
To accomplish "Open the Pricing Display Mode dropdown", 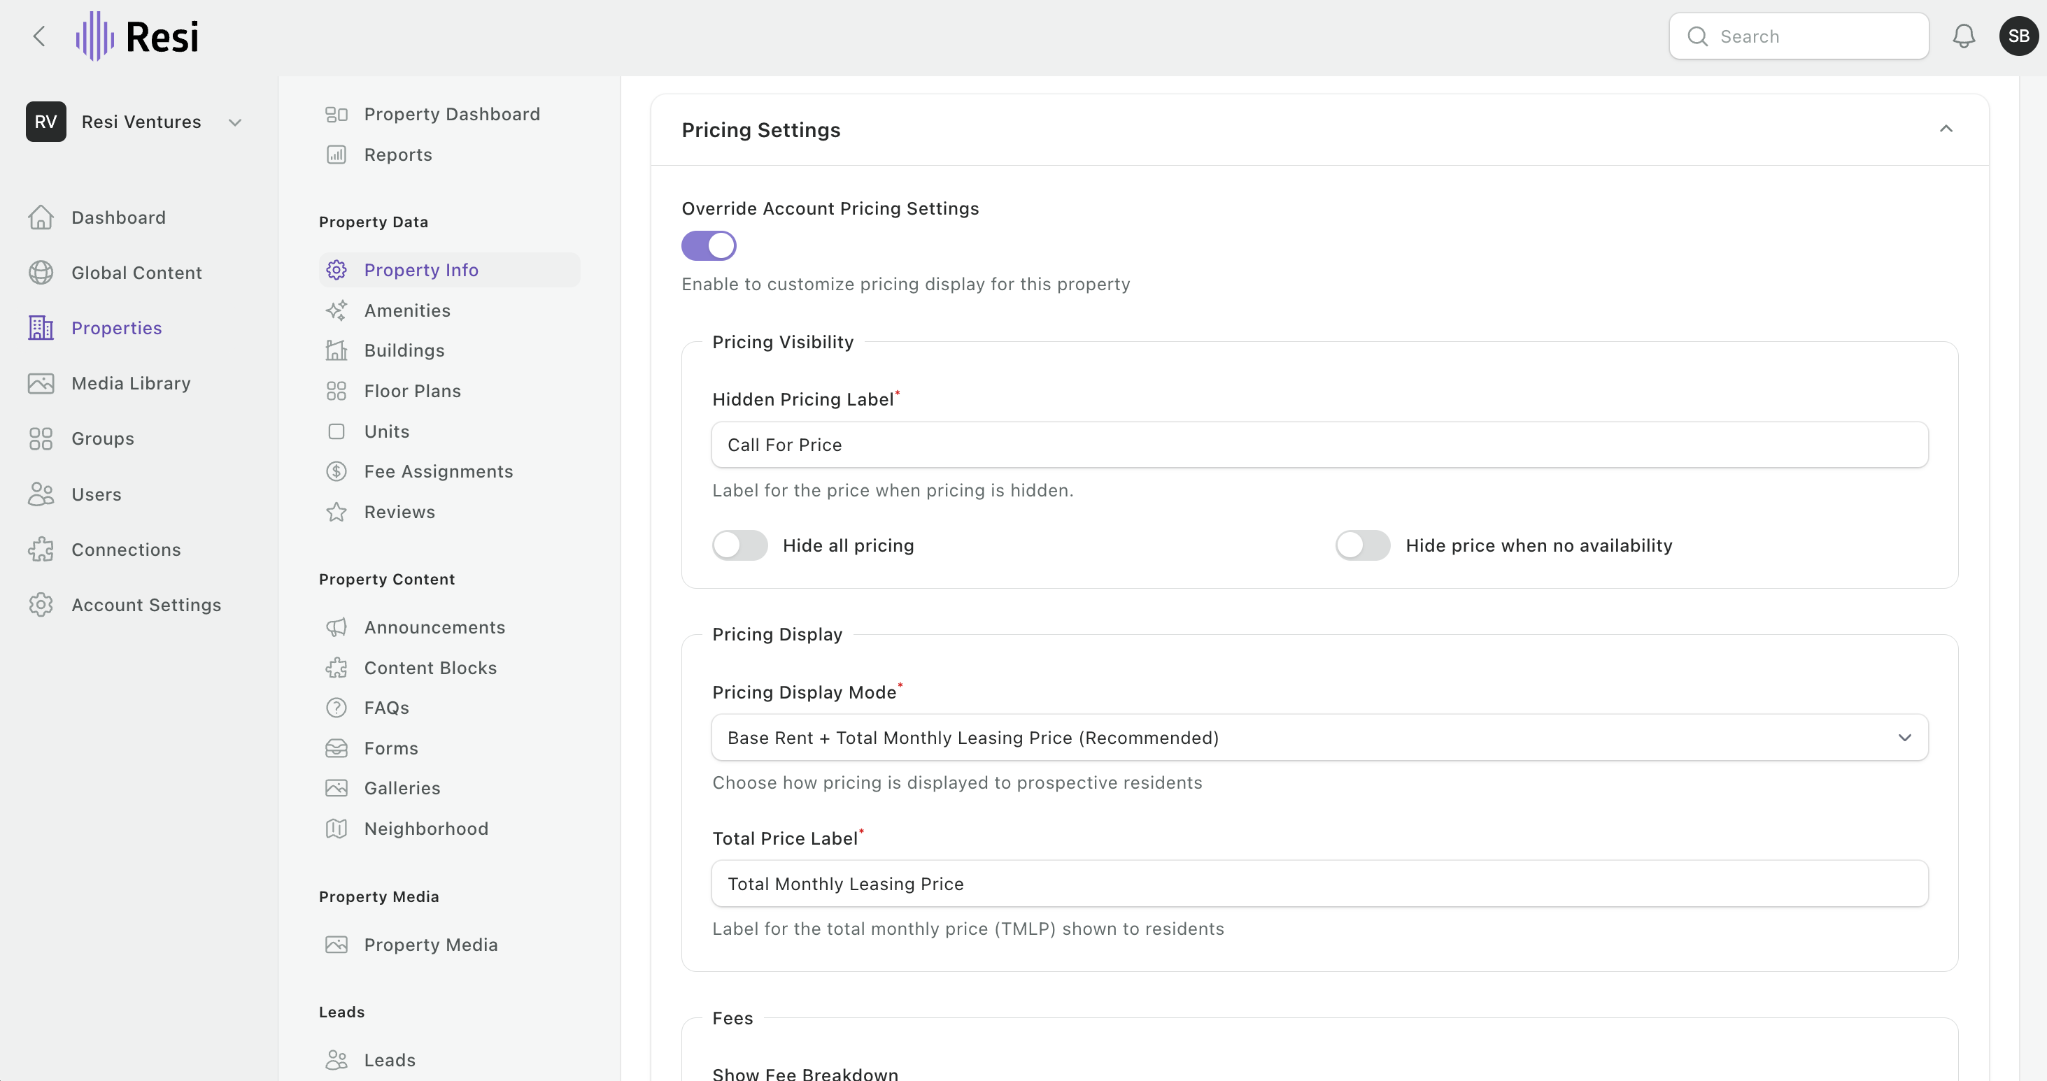I will tap(1320, 738).
